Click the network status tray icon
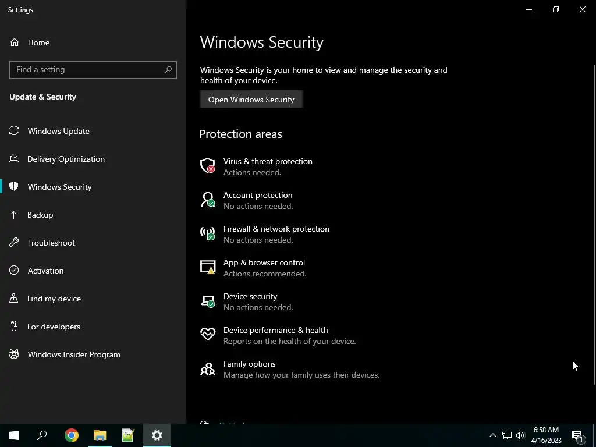Viewport: 596px width, 447px height. click(x=507, y=435)
